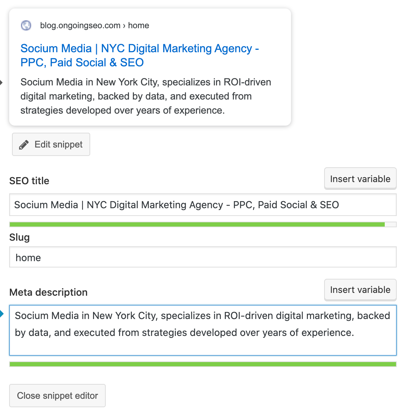Click the blog.ongoingseo.com › home breadcrumb
The image size is (408, 415).
pos(94,25)
